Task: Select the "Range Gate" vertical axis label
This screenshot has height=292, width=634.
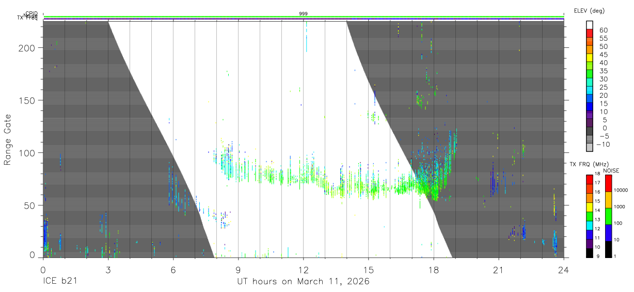Action: [8, 140]
